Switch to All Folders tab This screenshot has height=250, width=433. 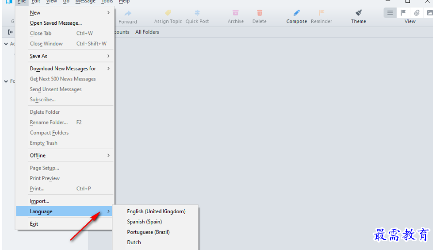click(x=147, y=32)
